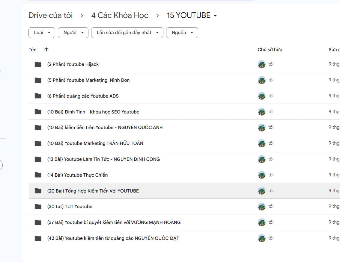Screen dimensions: 340x262
Task: Click owner avatar in VƯƠNG MẠNH HOÀNG row
Action: [x=262, y=222]
